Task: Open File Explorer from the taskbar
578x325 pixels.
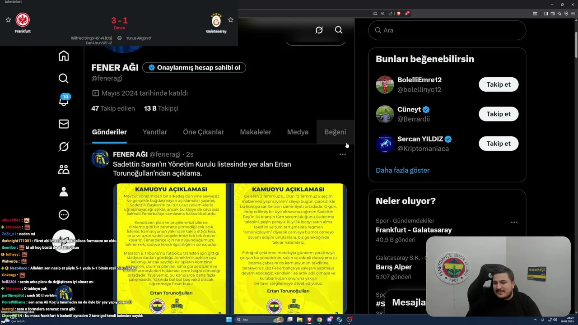Action: [x=299, y=320]
